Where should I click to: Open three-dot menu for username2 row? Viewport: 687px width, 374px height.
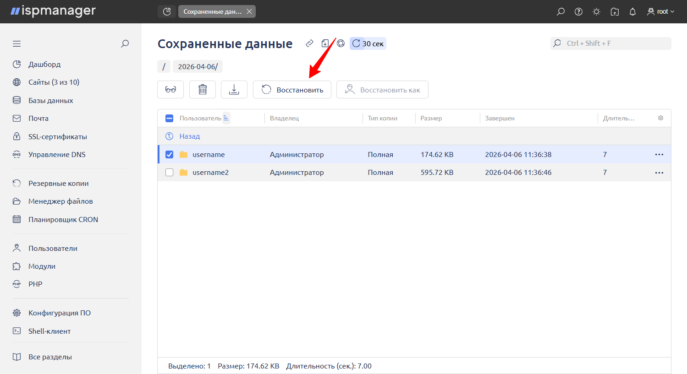point(659,173)
